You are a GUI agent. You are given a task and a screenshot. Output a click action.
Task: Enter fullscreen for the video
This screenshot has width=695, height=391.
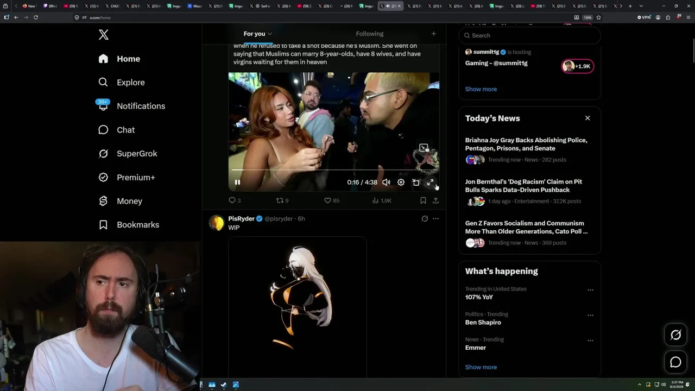click(430, 182)
